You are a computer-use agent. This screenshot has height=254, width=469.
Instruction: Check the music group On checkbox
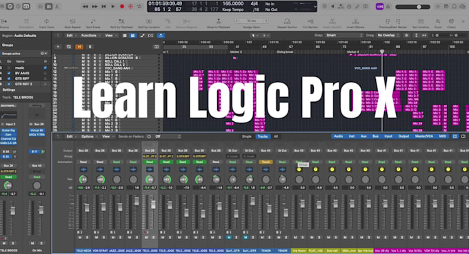[9, 67]
